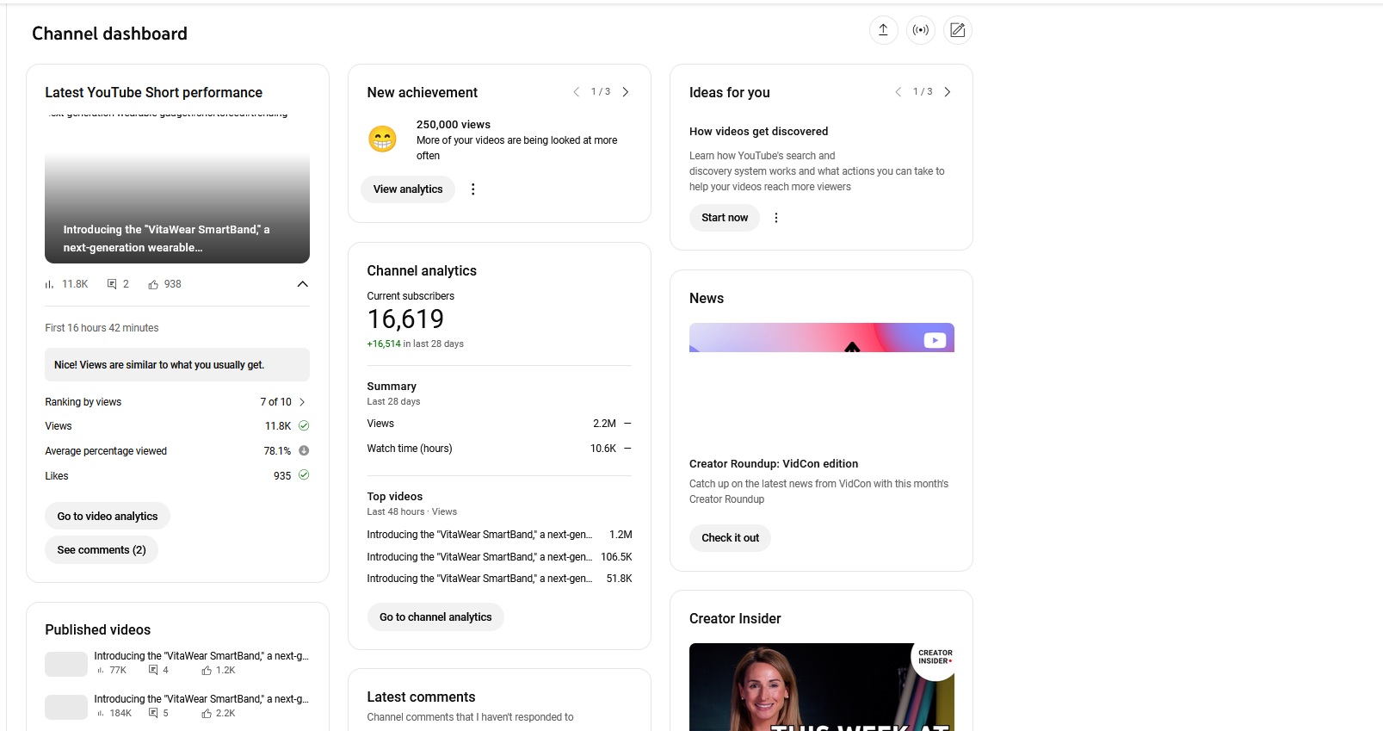Click the comment icon on 184K published video
The width and height of the screenshot is (1383, 731).
point(153,713)
